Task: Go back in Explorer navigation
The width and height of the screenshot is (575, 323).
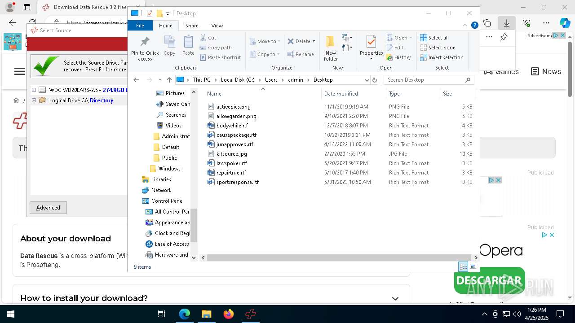Action: tap(136, 80)
